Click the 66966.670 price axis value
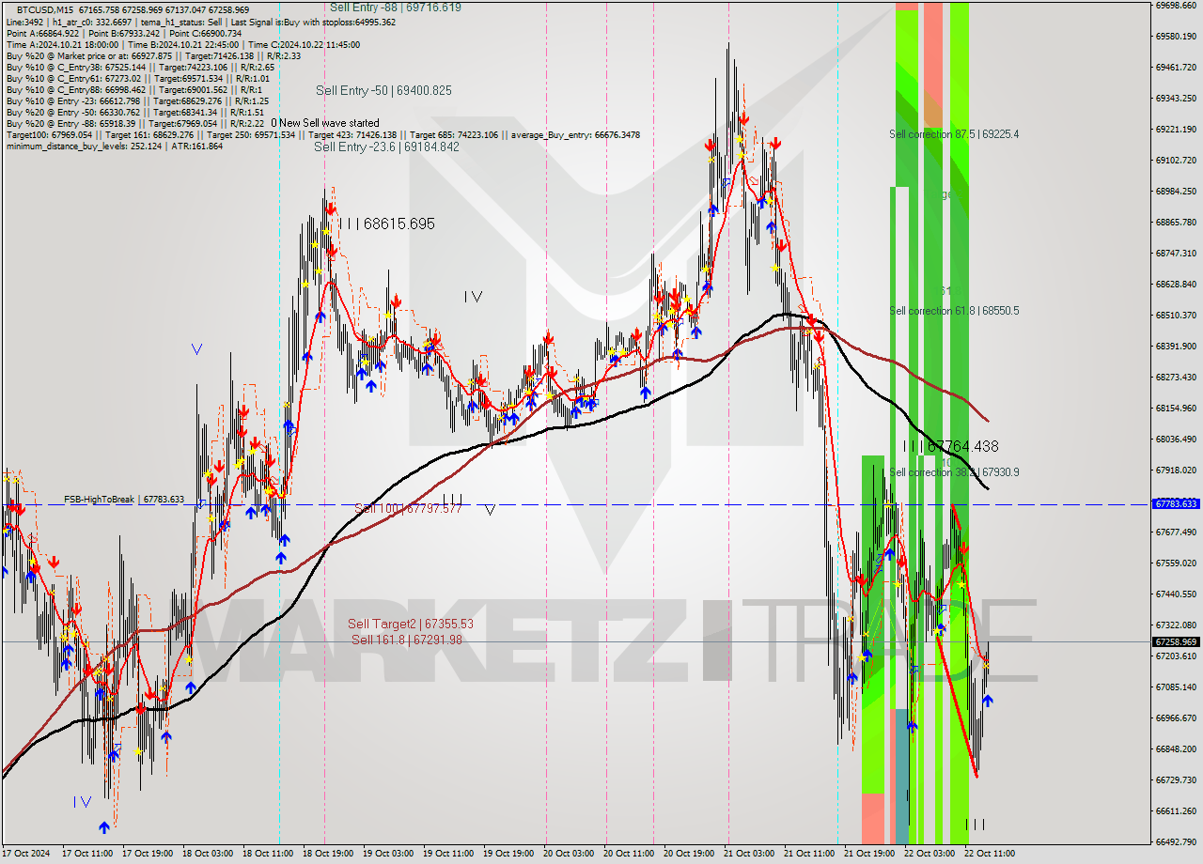This screenshot has height=864, width=1203. pyautogui.click(x=1176, y=717)
